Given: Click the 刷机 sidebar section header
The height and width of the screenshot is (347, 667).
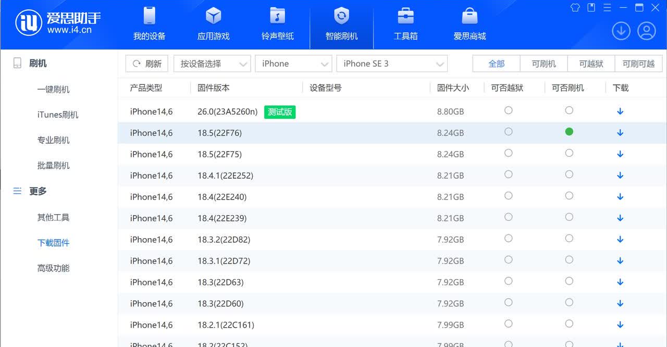Looking at the screenshot, I should (x=30, y=64).
